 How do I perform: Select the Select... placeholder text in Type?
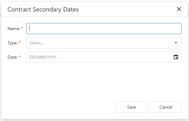click(x=36, y=43)
